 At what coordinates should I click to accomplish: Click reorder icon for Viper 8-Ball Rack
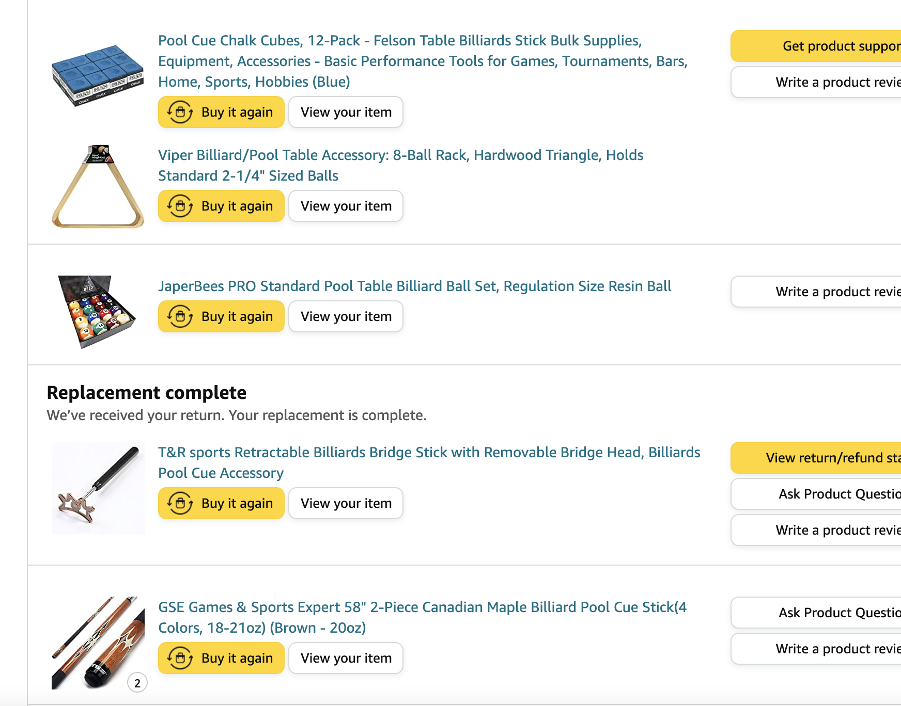point(180,206)
